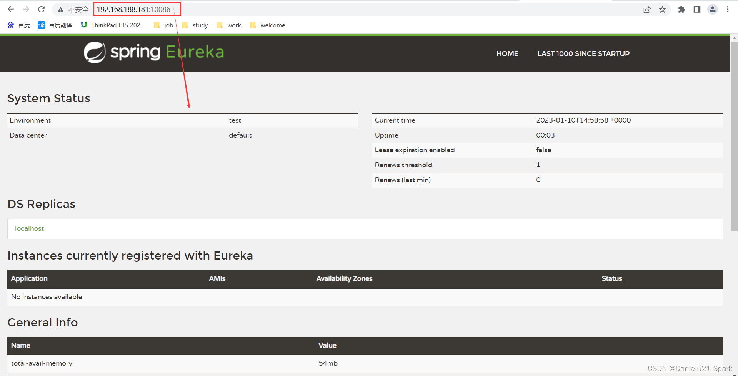Viewport: 738px width, 376px height.
Task: Open the Chrome three-dot menu
Action: pyautogui.click(x=728, y=10)
